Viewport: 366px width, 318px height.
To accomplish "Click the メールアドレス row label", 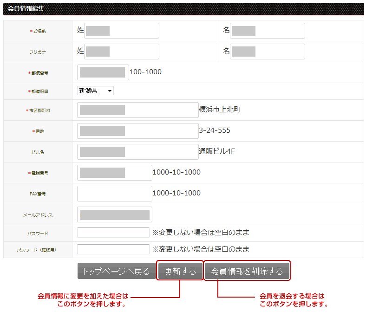I will pos(38,215).
